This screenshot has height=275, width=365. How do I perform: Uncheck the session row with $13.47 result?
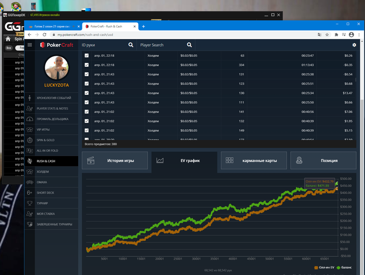click(x=87, y=93)
